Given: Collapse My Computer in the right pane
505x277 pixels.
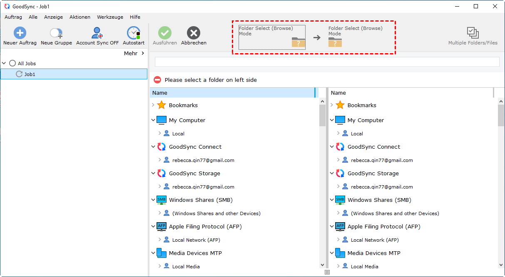Looking at the screenshot, I should pos(332,120).
